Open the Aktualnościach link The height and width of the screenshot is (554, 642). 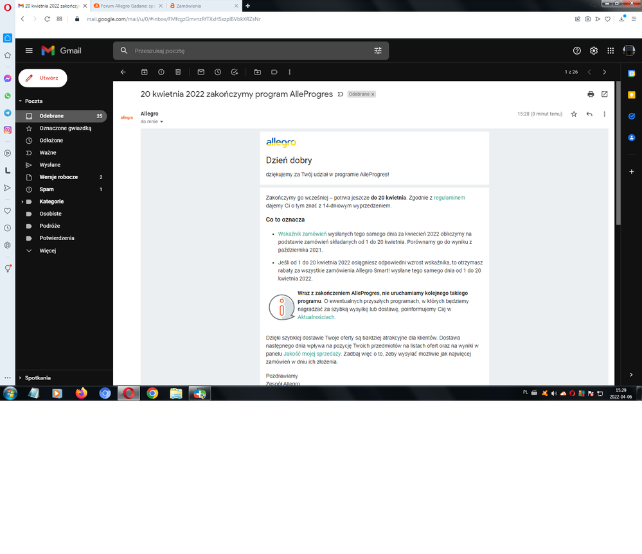pos(316,317)
